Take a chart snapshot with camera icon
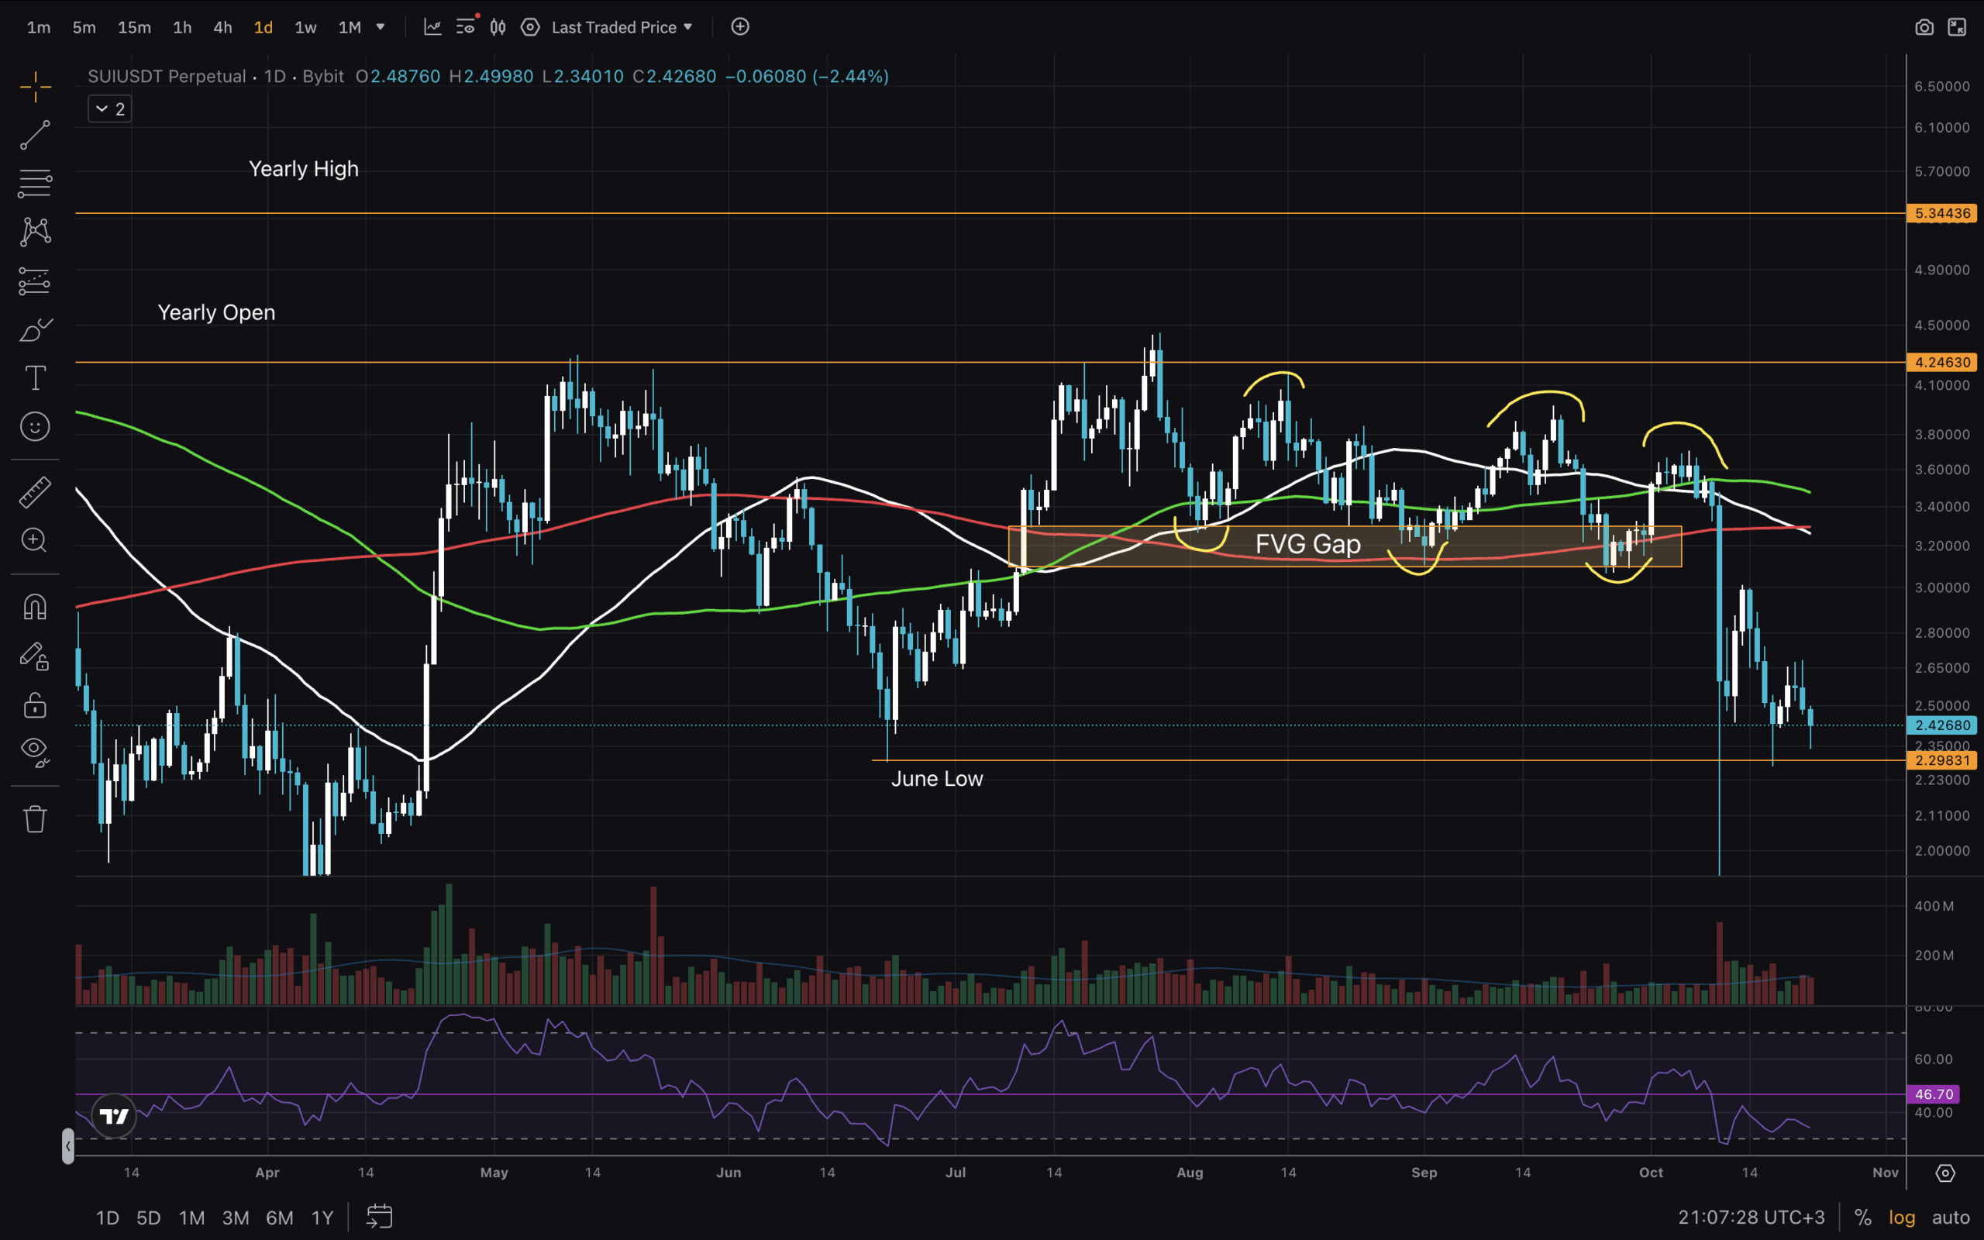The height and width of the screenshot is (1240, 1984). coord(1924,27)
